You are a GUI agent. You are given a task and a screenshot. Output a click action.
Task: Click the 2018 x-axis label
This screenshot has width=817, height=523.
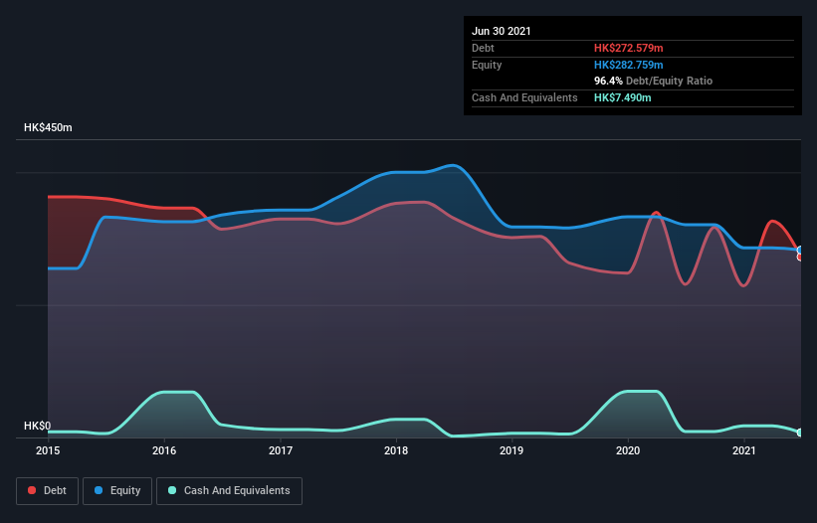coord(396,450)
